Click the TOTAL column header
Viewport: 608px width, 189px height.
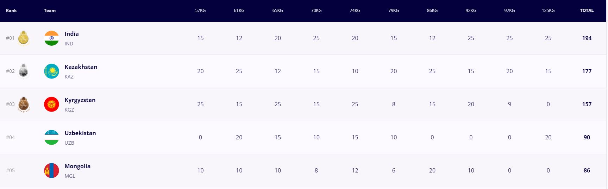[587, 11]
